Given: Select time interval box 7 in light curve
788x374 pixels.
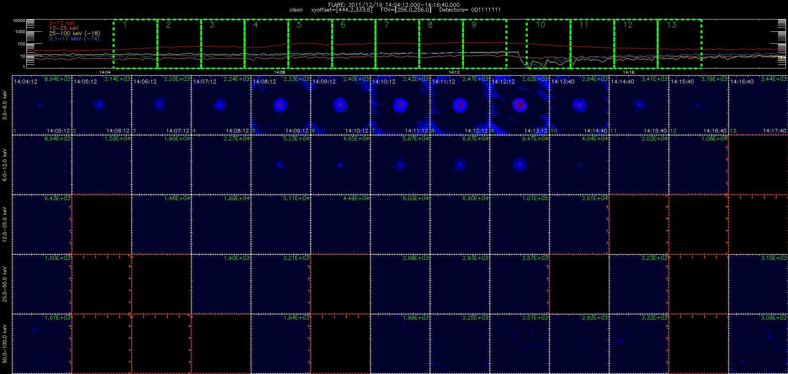Looking at the screenshot, I should point(397,43).
